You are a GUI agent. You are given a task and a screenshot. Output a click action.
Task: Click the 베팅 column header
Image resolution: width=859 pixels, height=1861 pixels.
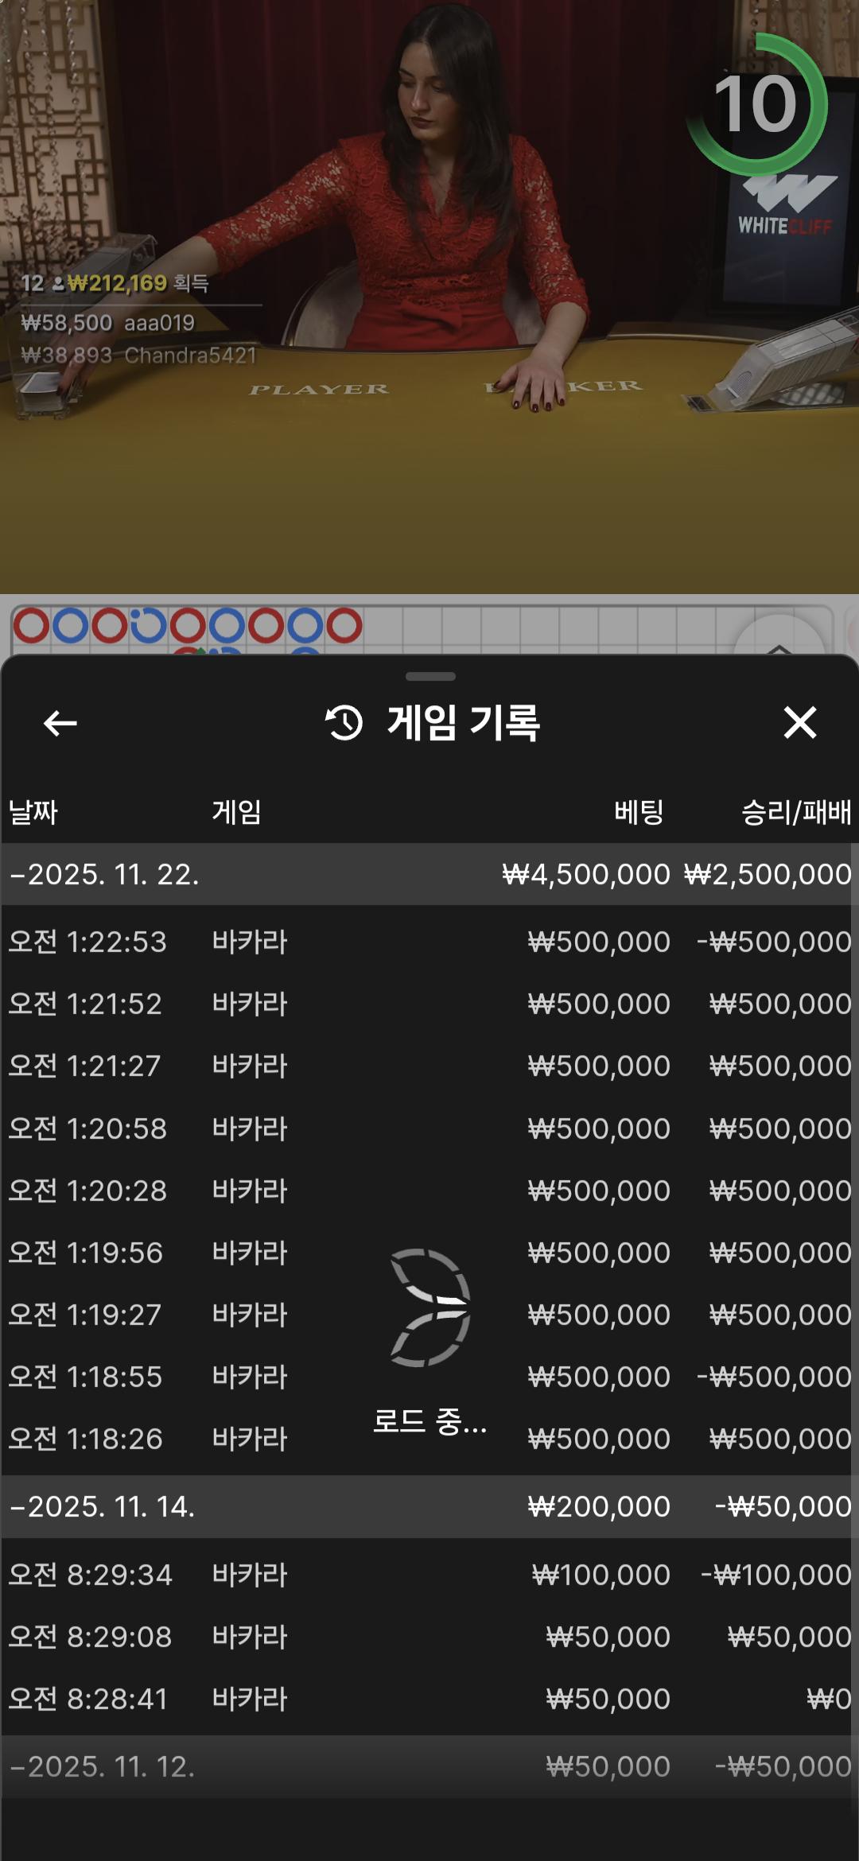tap(639, 812)
